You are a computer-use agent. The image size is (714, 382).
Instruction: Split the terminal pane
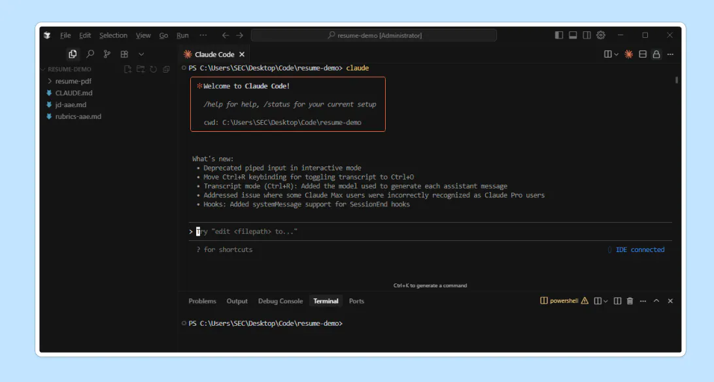pyautogui.click(x=617, y=301)
